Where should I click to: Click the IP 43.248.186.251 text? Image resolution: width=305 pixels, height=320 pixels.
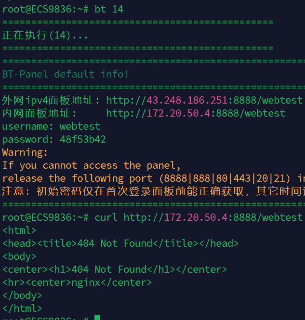pos(187,100)
